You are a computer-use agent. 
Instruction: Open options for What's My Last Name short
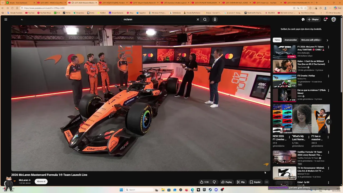click(x=309, y=137)
